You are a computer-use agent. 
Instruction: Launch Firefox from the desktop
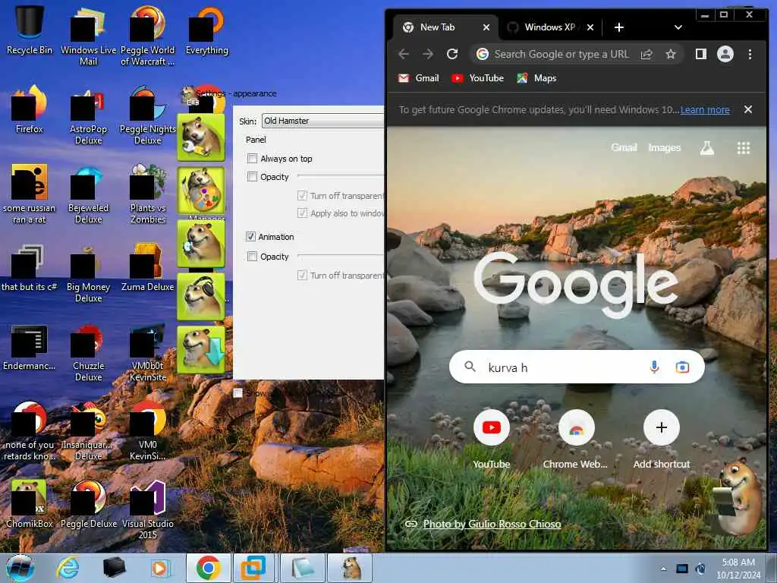click(x=30, y=109)
